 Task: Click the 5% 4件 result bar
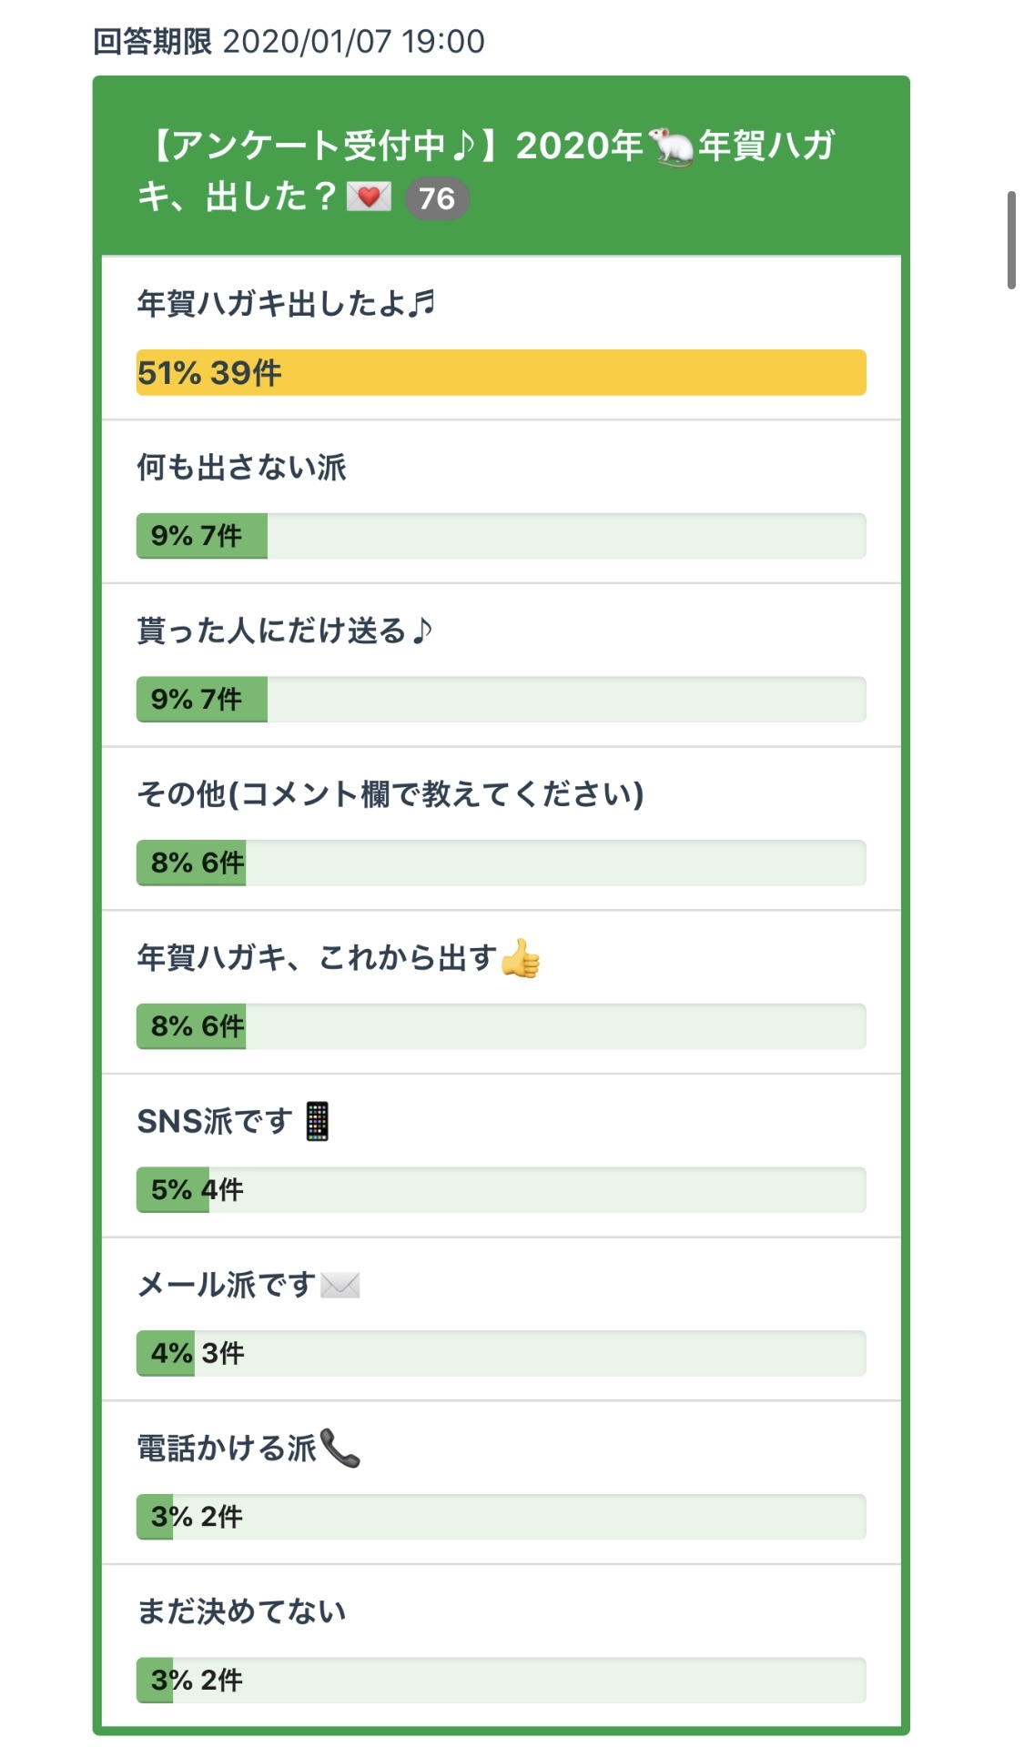point(501,1190)
